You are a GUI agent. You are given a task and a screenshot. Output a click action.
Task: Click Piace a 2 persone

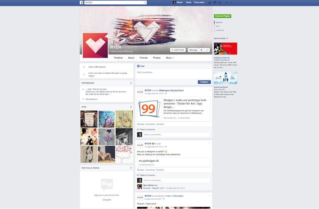147,175
